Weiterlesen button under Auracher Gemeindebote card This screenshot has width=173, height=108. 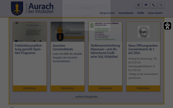tap(67, 88)
